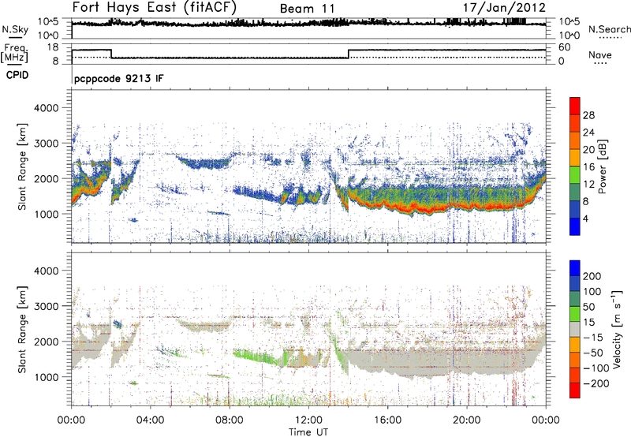Pick the bright green Velocity colorbar segment
The image size is (631, 437).
(x=575, y=314)
